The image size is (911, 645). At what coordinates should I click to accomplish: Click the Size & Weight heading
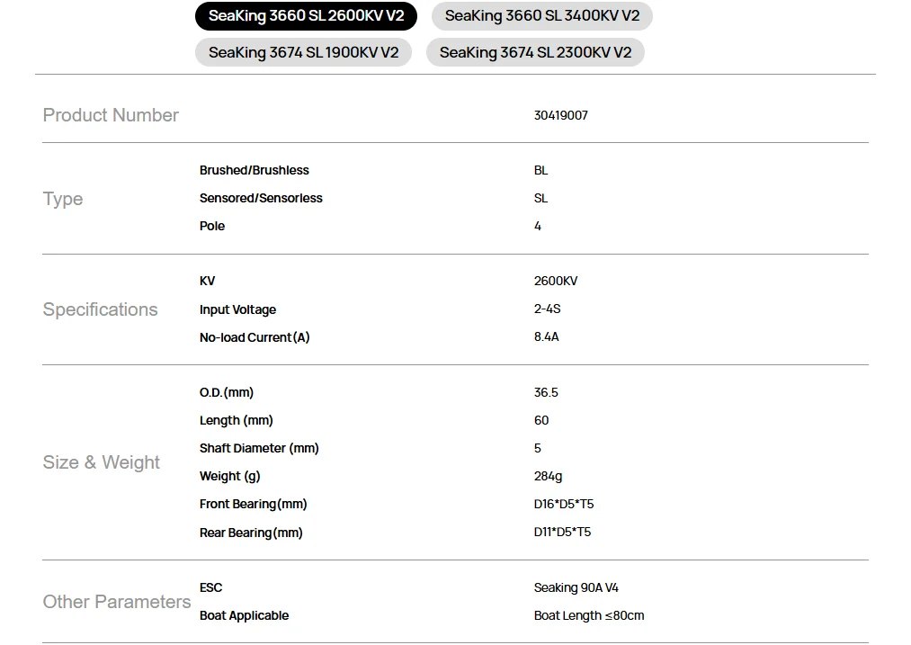coord(101,462)
